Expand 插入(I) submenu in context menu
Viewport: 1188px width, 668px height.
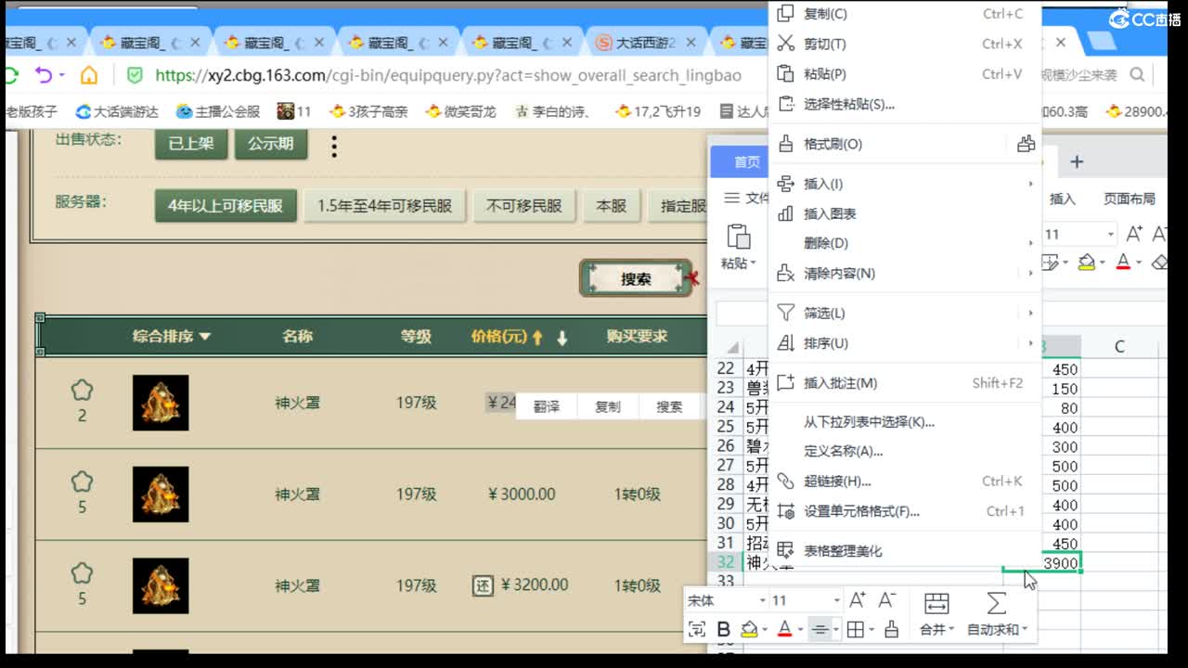(x=905, y=184)
